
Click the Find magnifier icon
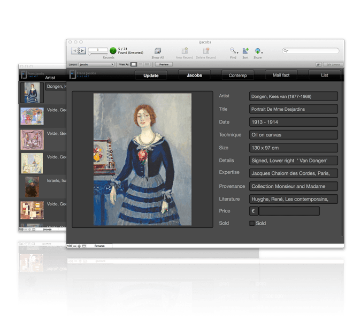pyautogui.click(x=233, y=50)
